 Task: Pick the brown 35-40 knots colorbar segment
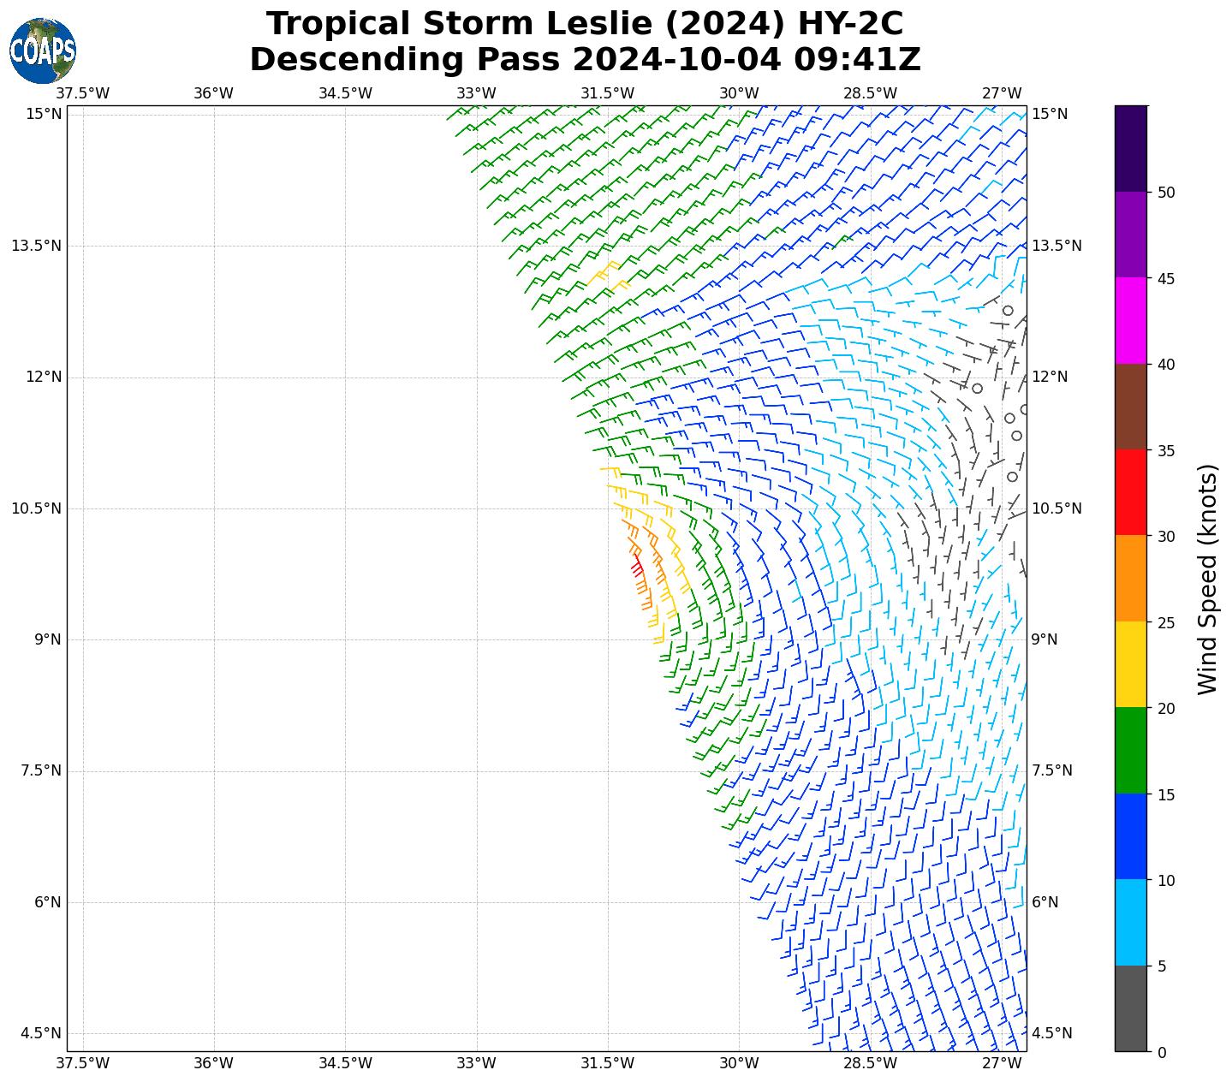click(1130, 407)
